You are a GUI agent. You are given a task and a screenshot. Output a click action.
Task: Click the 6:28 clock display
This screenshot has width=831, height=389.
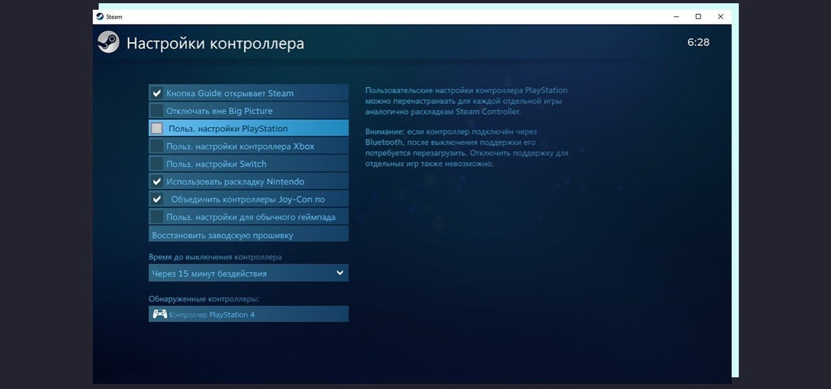698,42
